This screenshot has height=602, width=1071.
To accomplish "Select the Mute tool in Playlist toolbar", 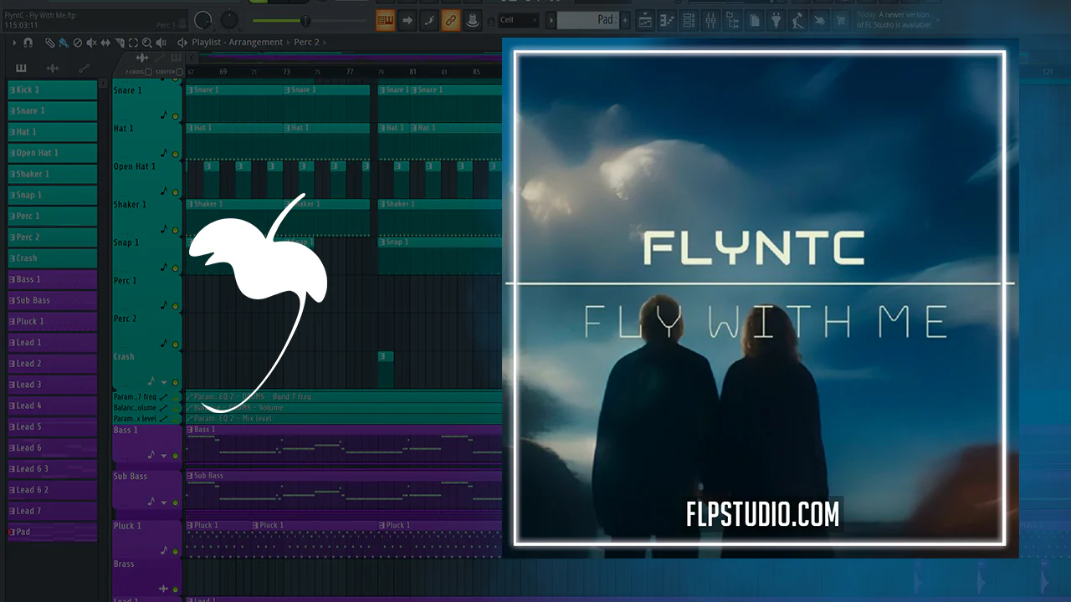I will pyautogui.click(x=92, y=42).
